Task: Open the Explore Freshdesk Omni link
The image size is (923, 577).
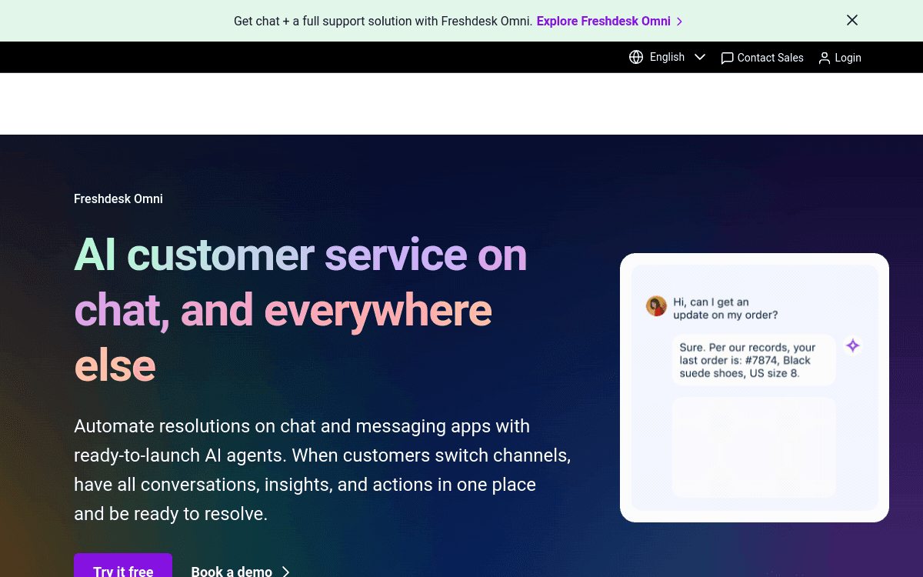Action: tap(603, 21)
